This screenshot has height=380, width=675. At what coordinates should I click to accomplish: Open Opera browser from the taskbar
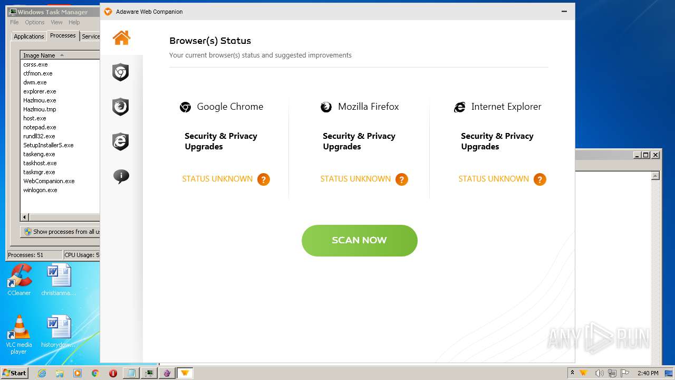(113, 373)
